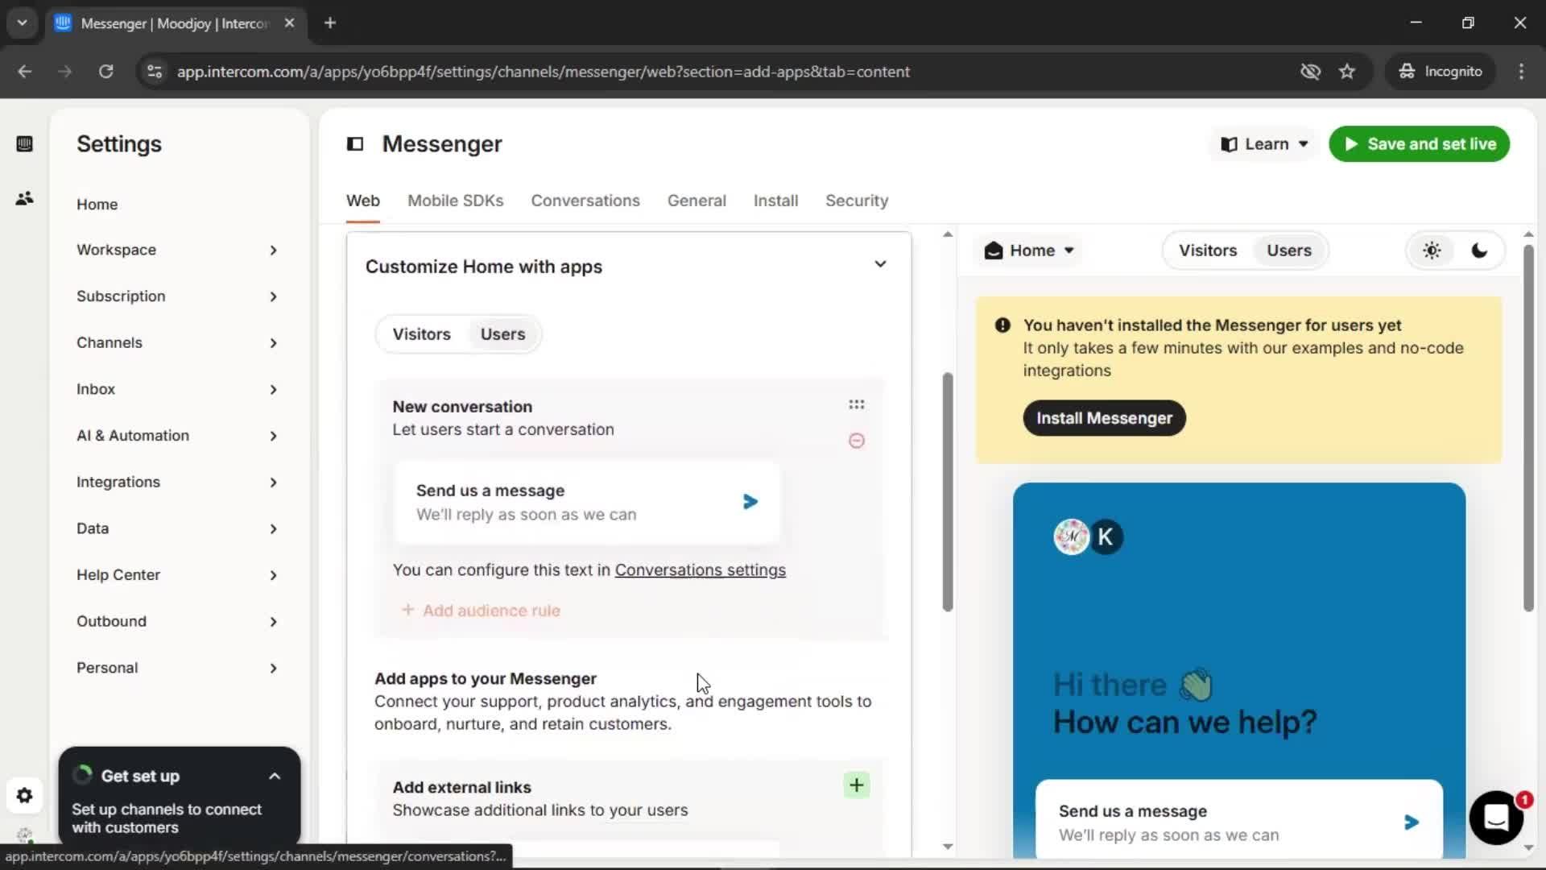The image size is (1546, 870).
Task: Click the blue send arrow in Send us a message card
Action: 750,502
